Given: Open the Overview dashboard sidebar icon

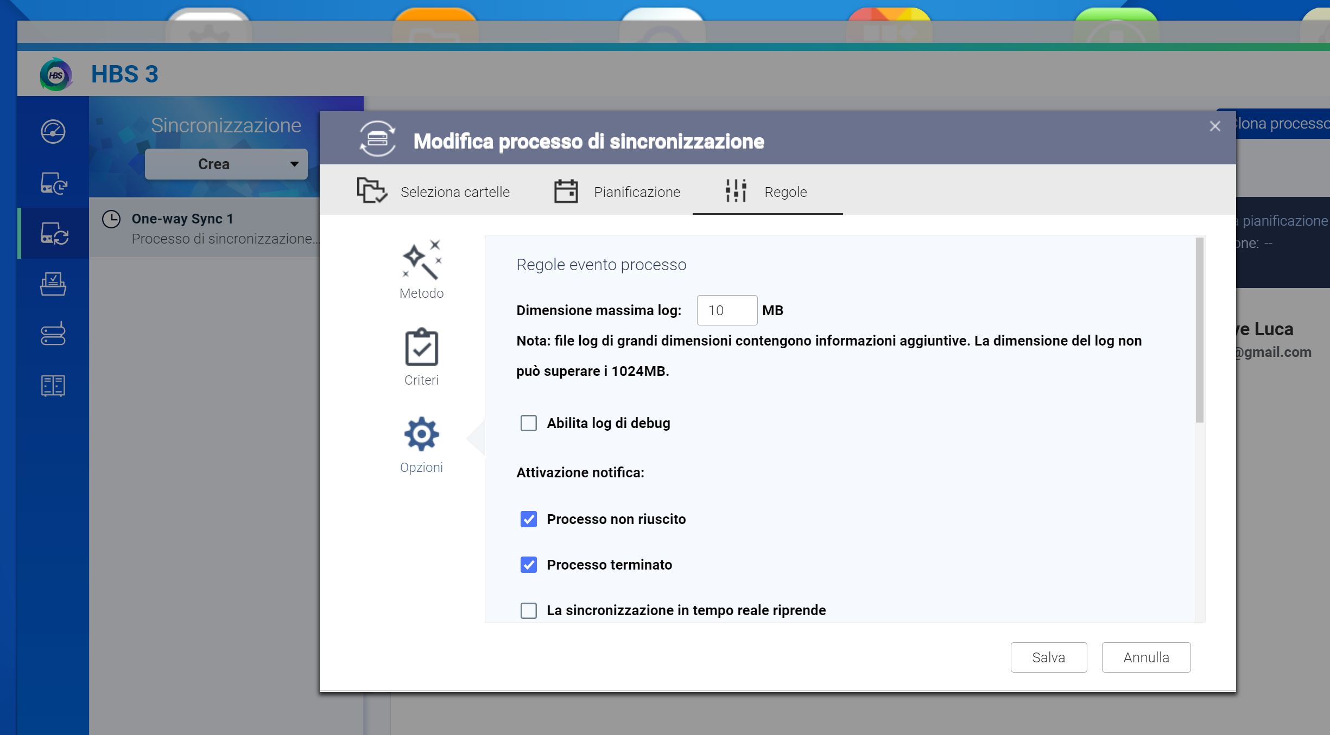Looking at the screenshot, I should (53, 132).
